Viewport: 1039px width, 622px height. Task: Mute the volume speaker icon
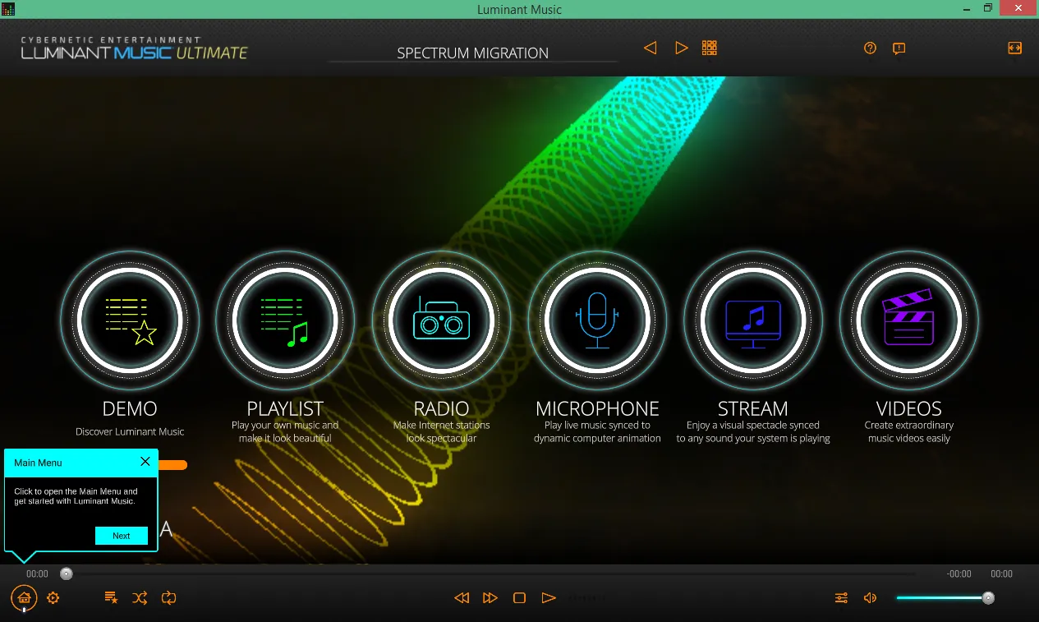click(871, 598)
